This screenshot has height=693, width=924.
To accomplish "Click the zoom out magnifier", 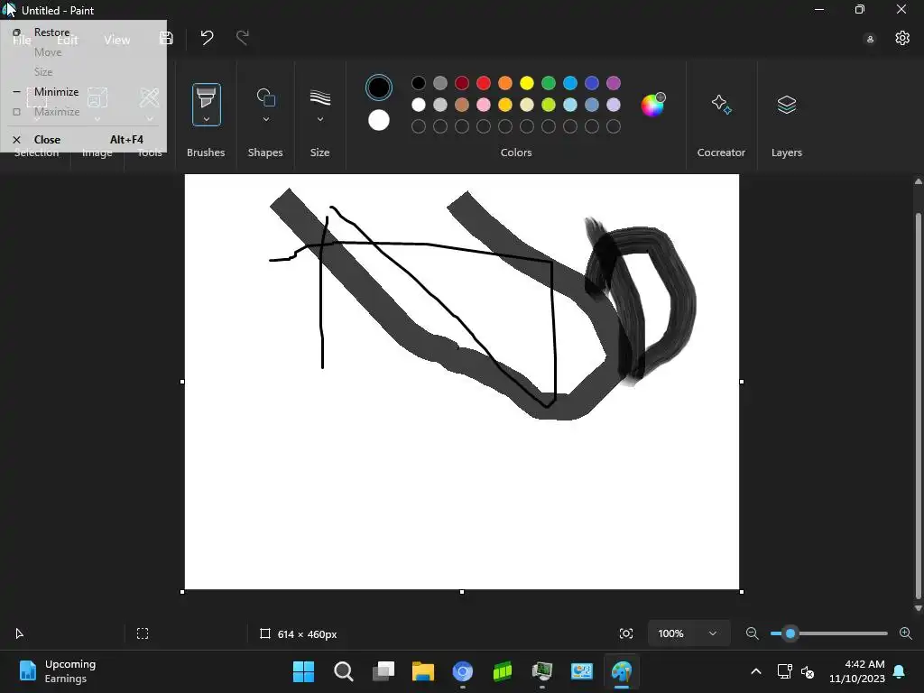I will point(752,633).
